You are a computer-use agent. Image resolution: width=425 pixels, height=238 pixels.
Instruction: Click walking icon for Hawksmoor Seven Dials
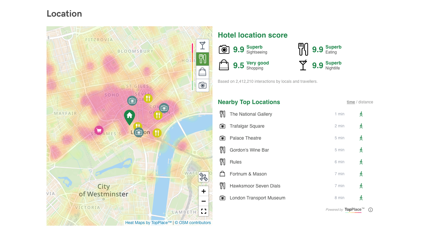point(361,186)
